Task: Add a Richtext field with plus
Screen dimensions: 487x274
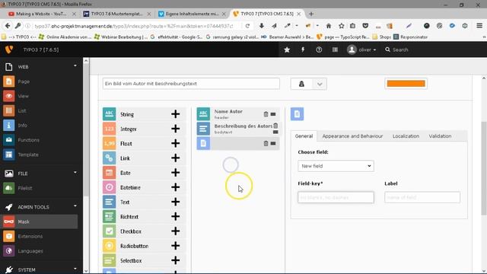Action: [176, 216]
